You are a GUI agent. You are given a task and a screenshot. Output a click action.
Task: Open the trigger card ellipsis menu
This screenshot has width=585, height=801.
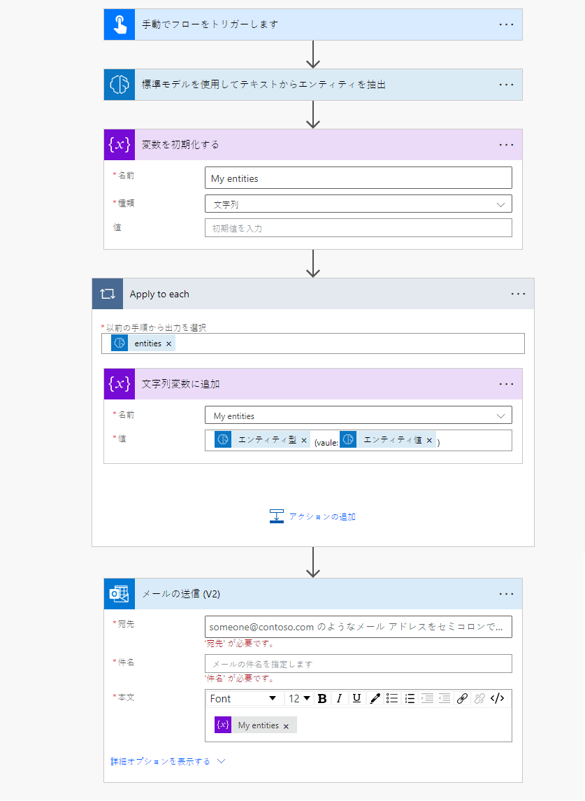click(x=506, y=24)
